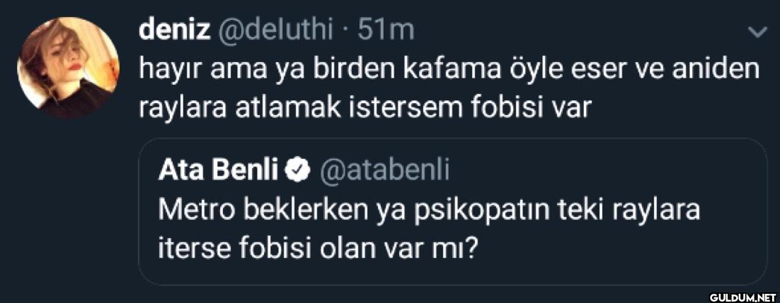
Task: Click the quoted line "iterse fobisi olan var mı?"
Action: tap(318, 249)
